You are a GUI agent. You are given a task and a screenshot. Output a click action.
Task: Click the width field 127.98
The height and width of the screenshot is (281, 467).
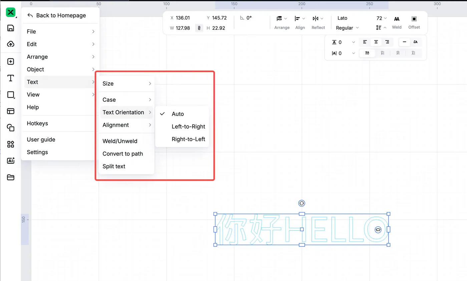182,28
